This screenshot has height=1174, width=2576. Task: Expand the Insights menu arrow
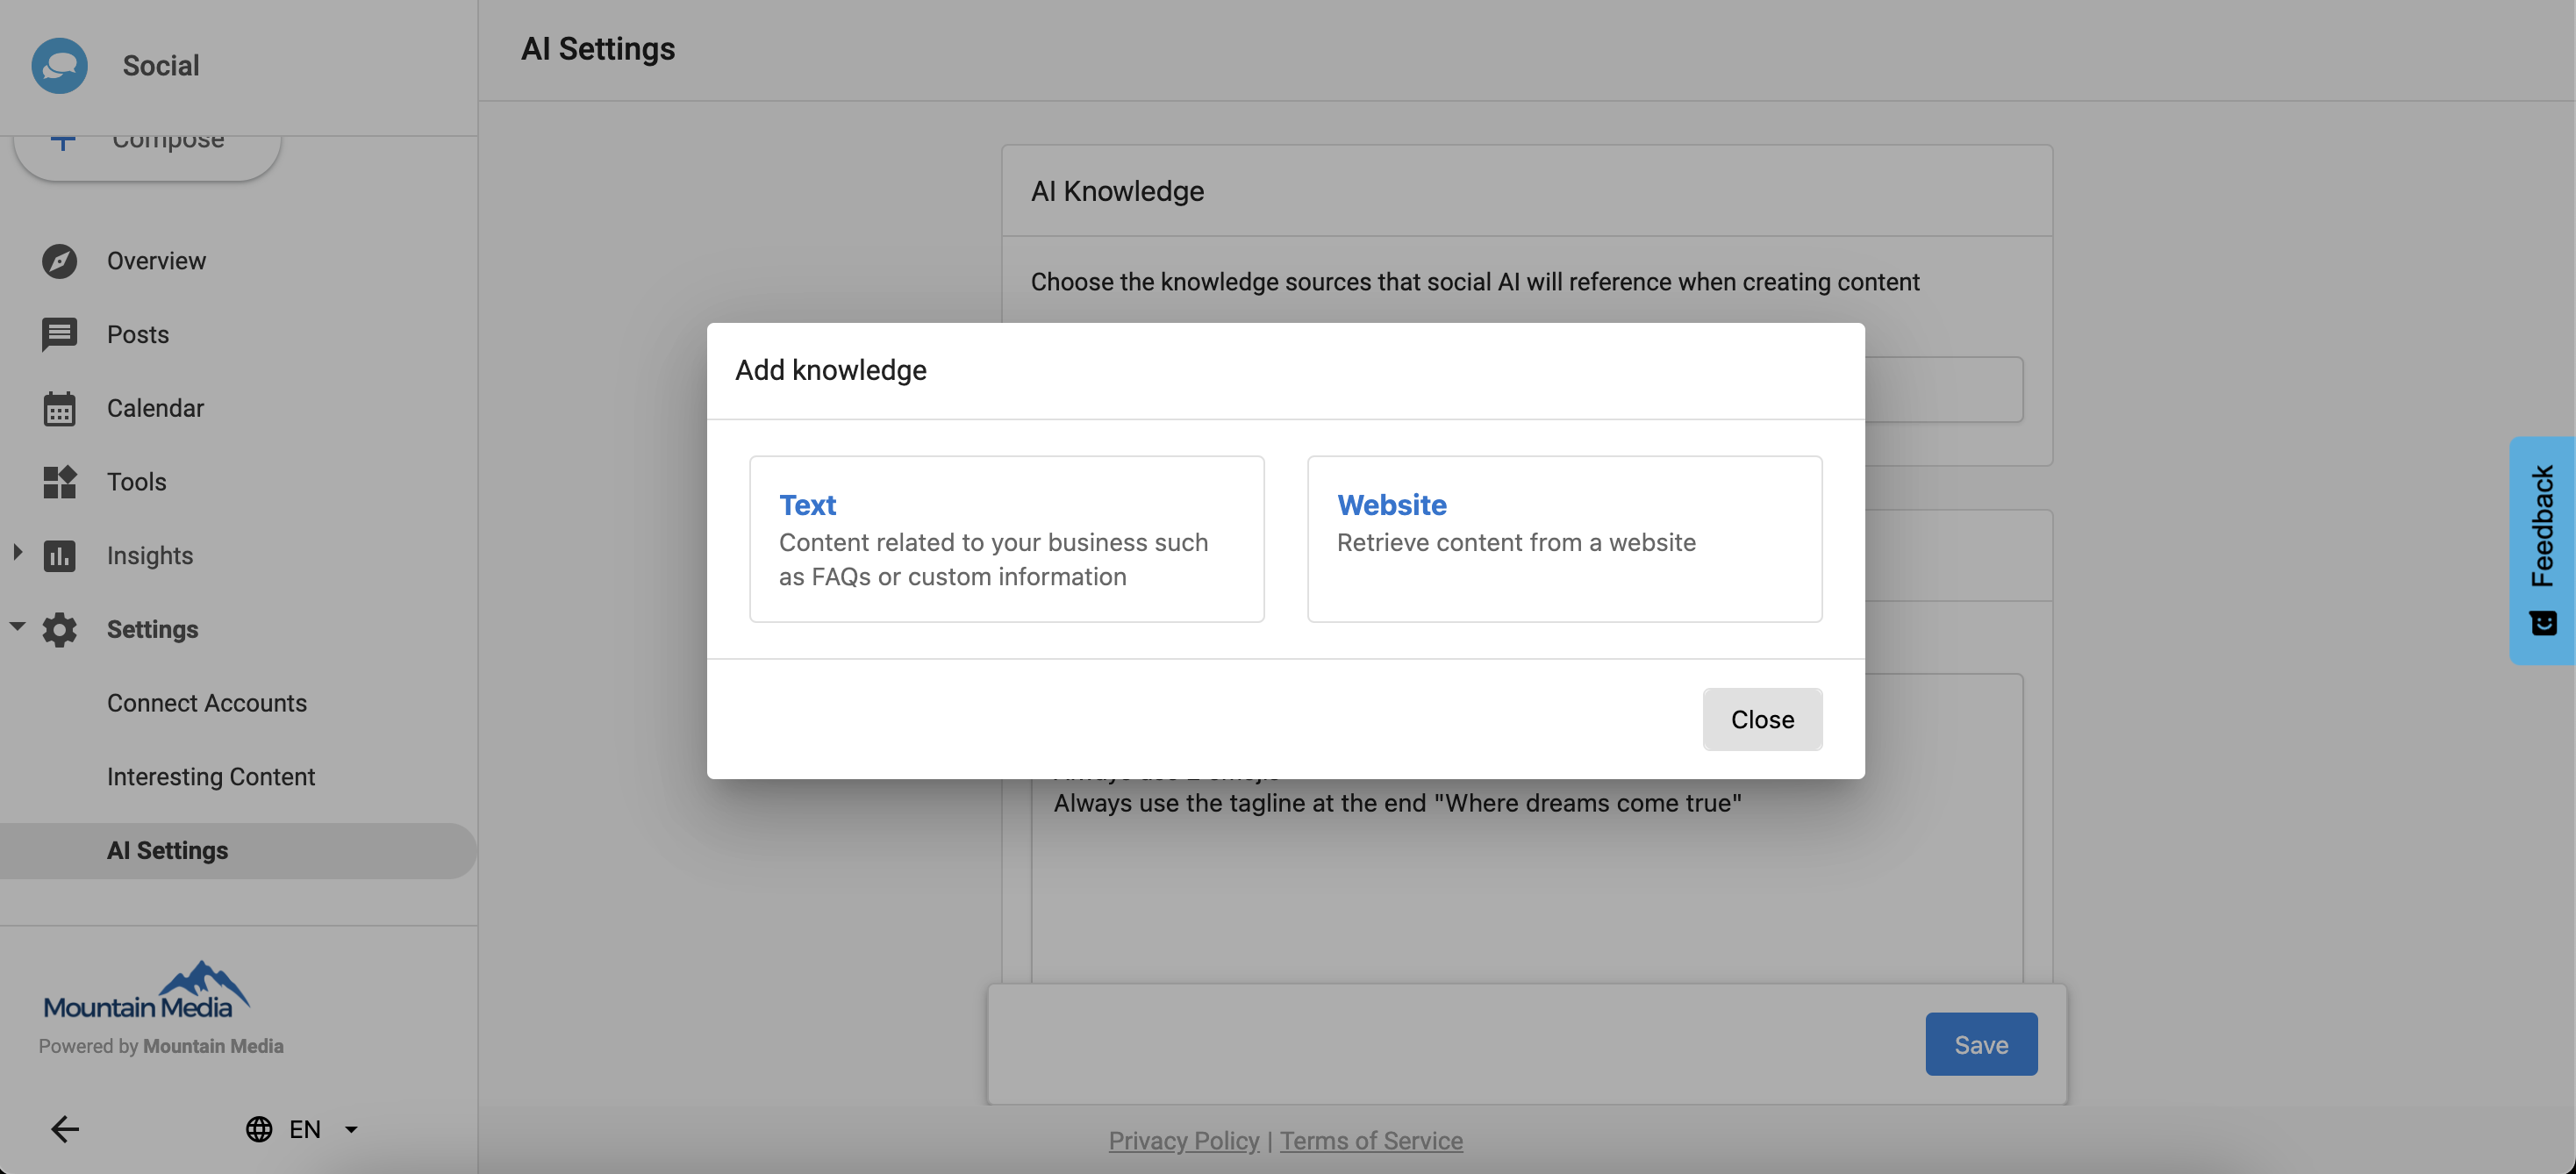17,552
